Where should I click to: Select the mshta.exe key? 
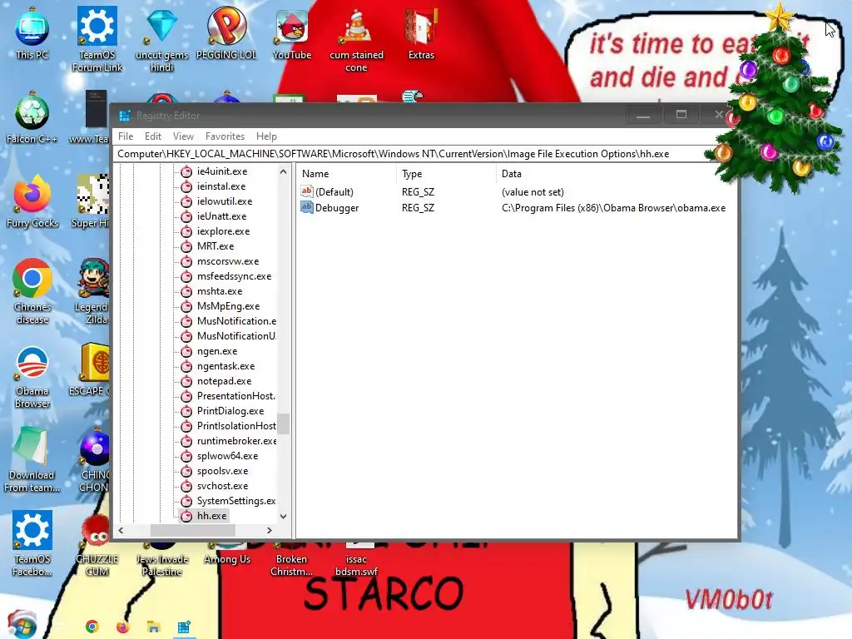[220, 291]
